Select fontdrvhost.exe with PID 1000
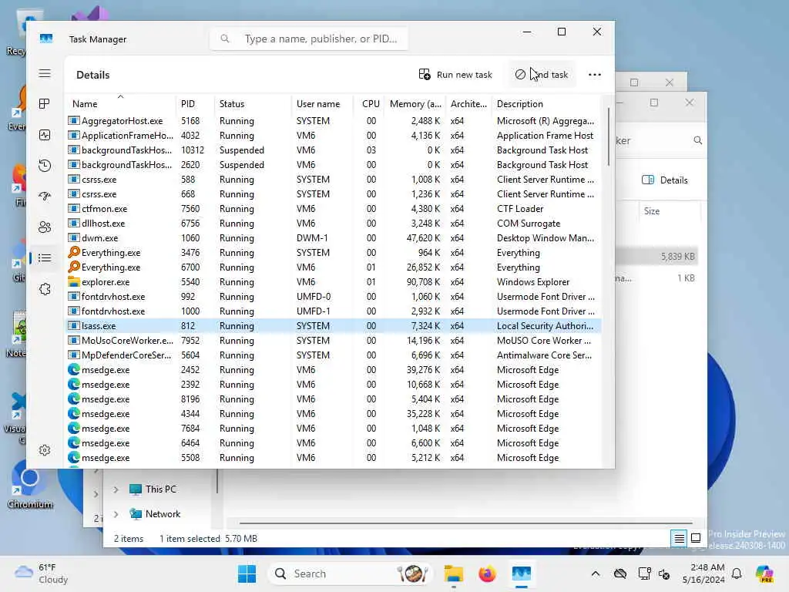This screenshot has width=789, height=592. [x=334, y=311]
